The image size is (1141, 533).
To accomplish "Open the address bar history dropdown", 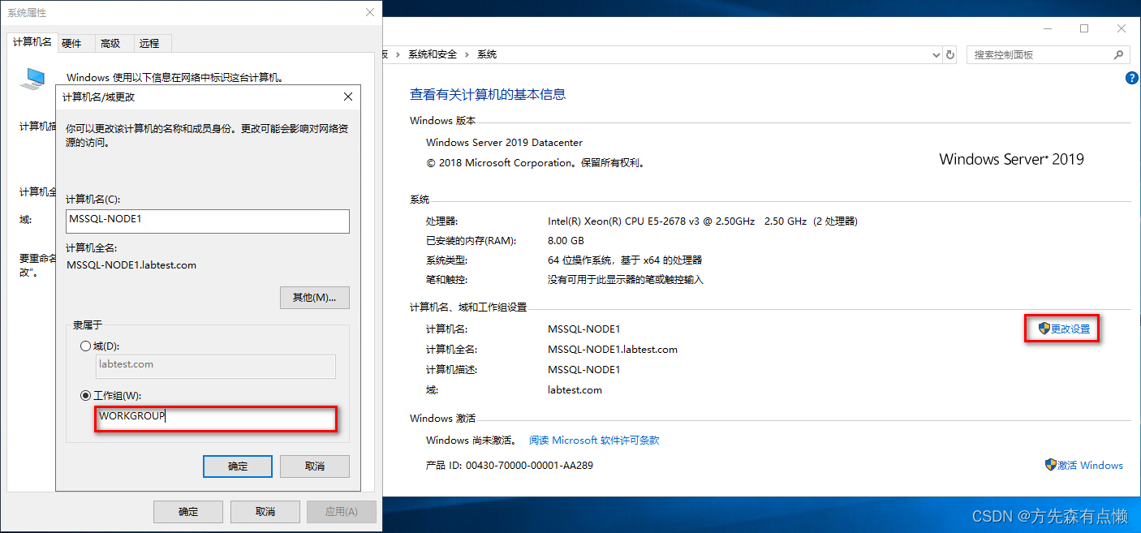I will click(936, 54).
